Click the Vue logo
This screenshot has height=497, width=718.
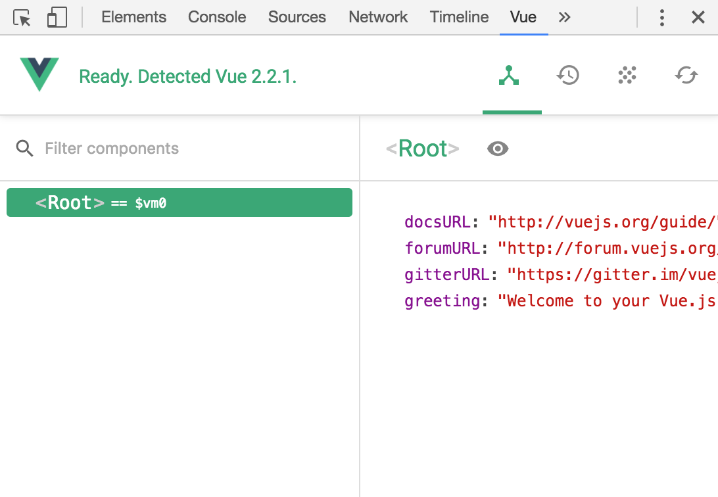coord(39,74)
